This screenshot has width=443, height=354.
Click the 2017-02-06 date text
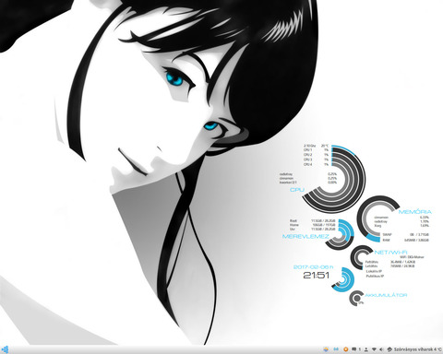tap(313, 267)
